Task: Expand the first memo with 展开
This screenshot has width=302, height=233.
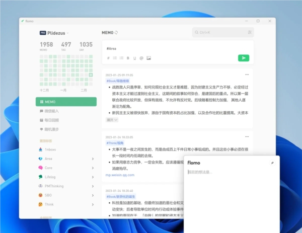Action: tap(112, 120)
